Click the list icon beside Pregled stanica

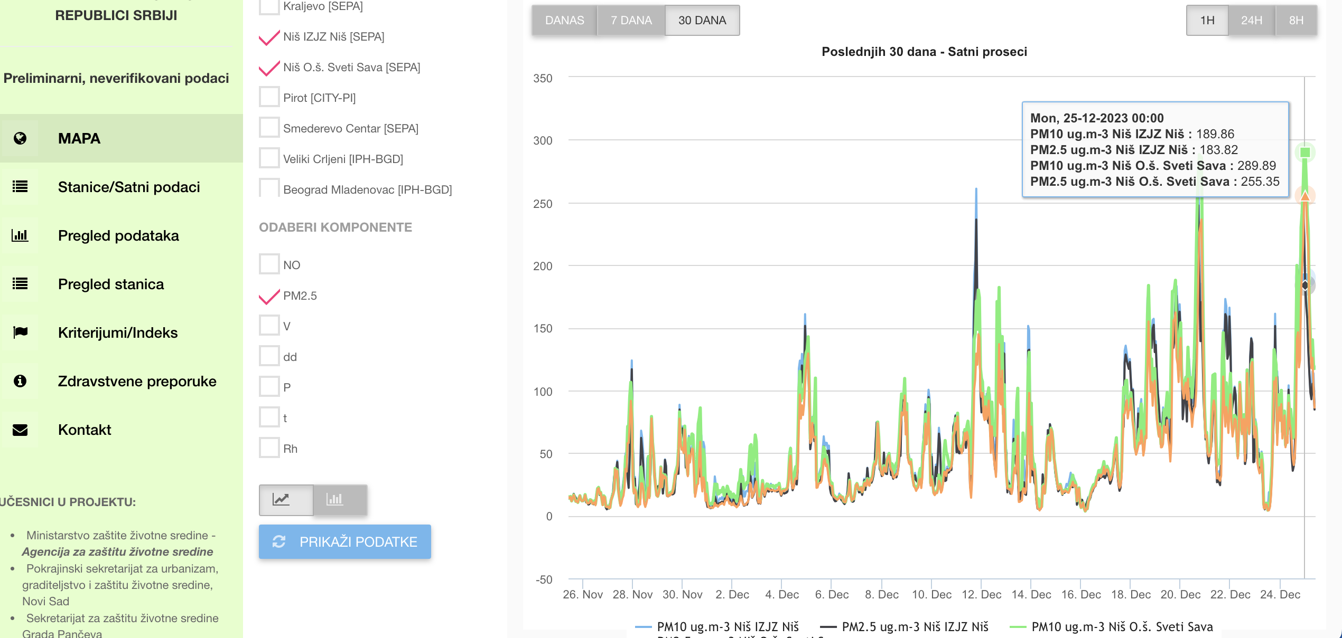click(20, 284)
